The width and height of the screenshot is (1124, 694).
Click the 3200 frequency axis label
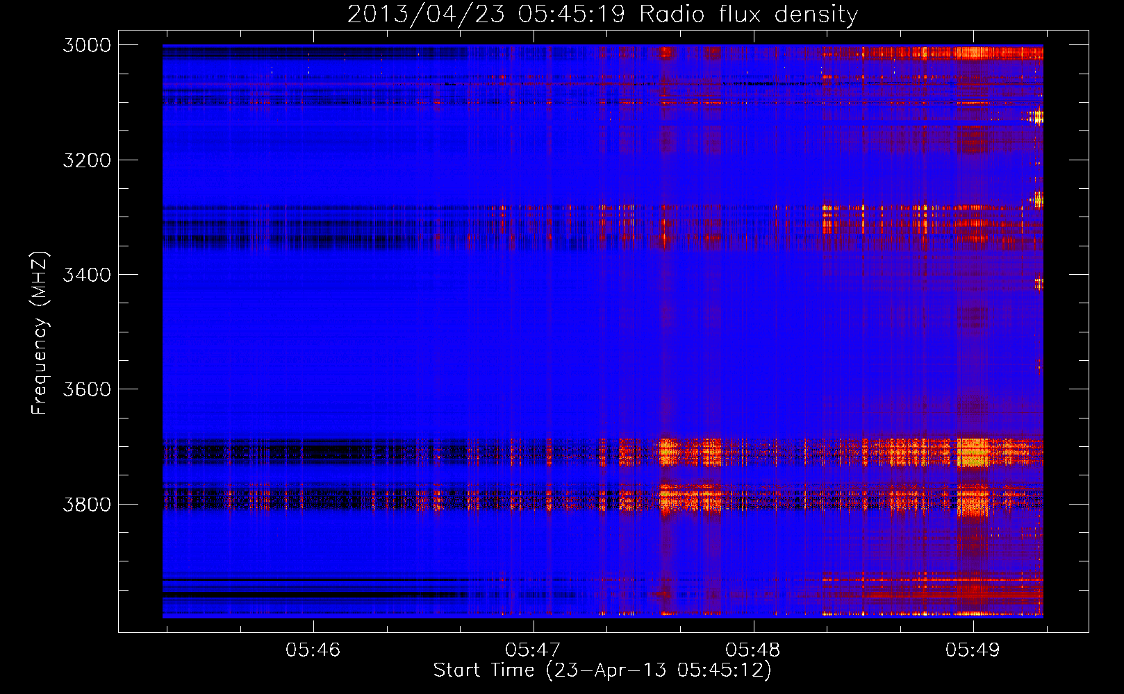click(87, 160)
